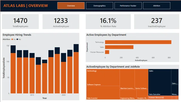The height and width of the screenshot is (102, 181).
Task: Click the 'Active Employees by Department' title
Action: pos(106,35)
